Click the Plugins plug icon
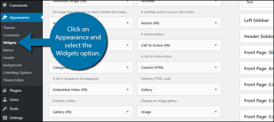274x122 pixels. [x=5, y=90]
